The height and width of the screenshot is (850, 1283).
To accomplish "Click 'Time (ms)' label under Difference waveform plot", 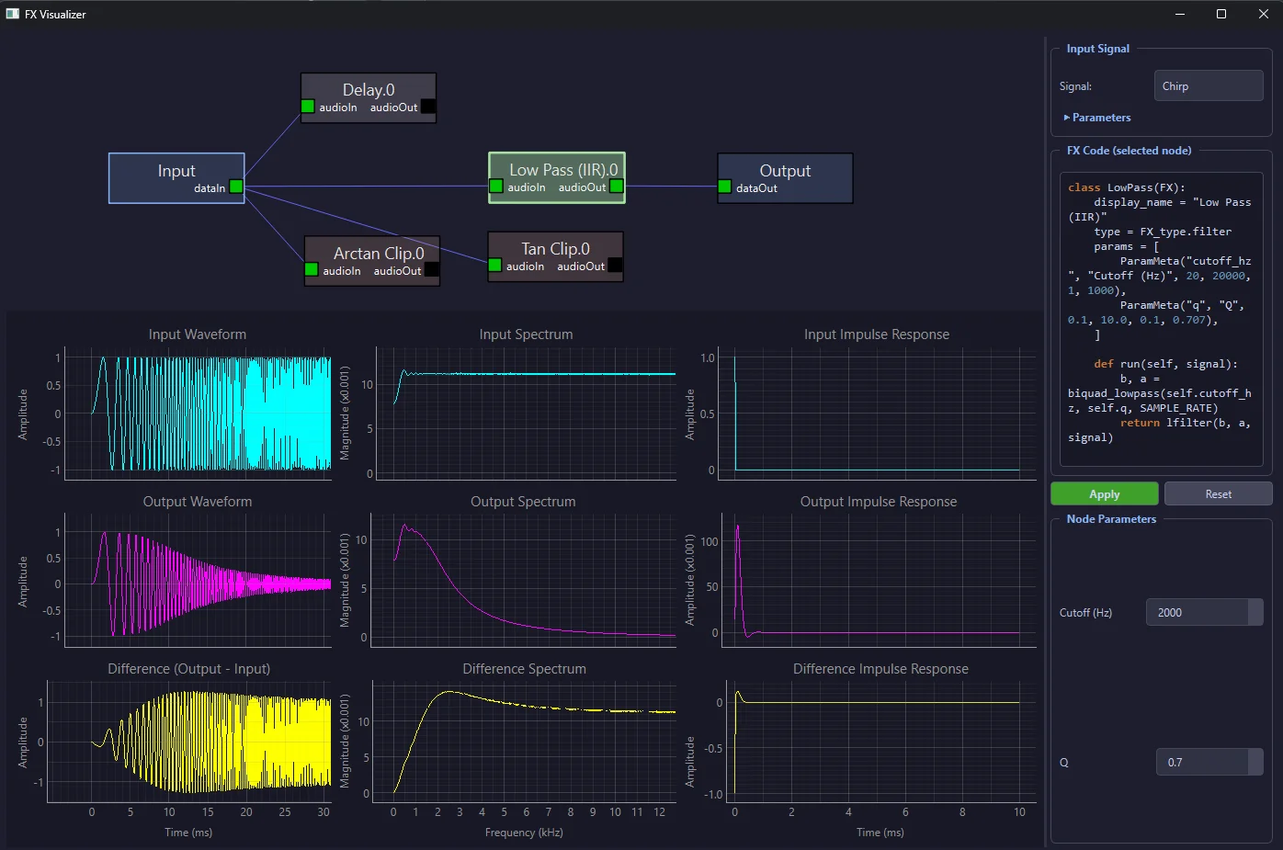I will (x=188, y=833).
